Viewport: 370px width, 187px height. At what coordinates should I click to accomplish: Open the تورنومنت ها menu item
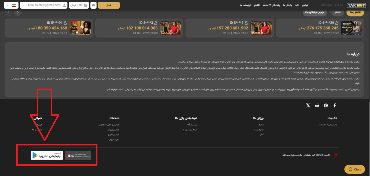coord(245,5)
